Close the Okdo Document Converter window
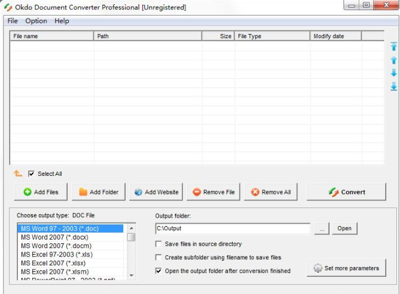400x294 pixels. 386,5
